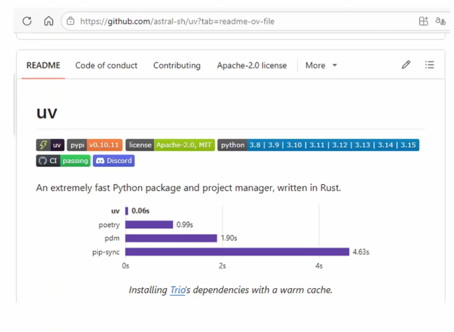Click the GitHub address bar URL
The width and height of the screenshot is (454, 332).
[x=177, y=21]
